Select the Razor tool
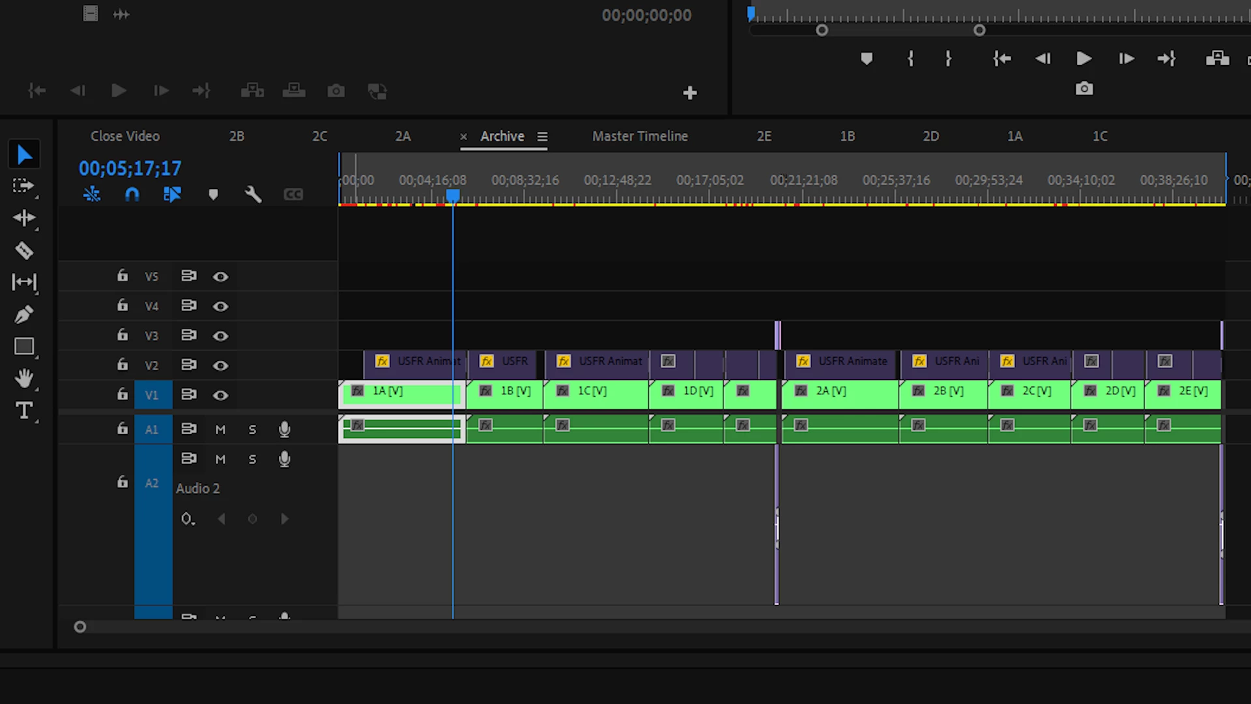The height and width of the screenshot is (704, 1251). tap(24, 250)
